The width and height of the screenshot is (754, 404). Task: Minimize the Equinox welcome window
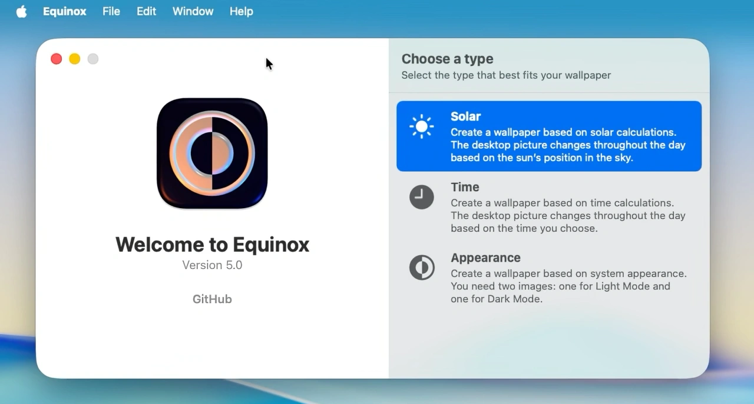tap(74, 59)
